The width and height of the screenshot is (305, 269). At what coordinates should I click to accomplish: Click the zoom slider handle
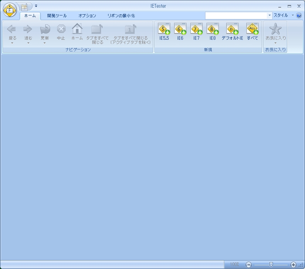coord(271,264)
